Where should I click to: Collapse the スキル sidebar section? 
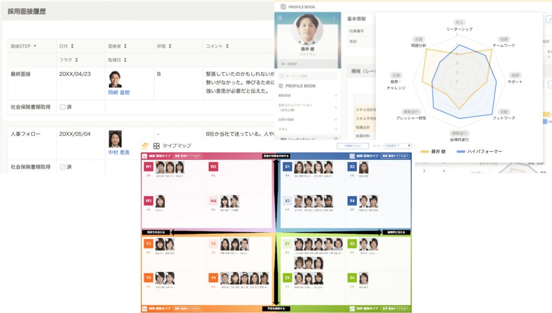tap(336, 129)
